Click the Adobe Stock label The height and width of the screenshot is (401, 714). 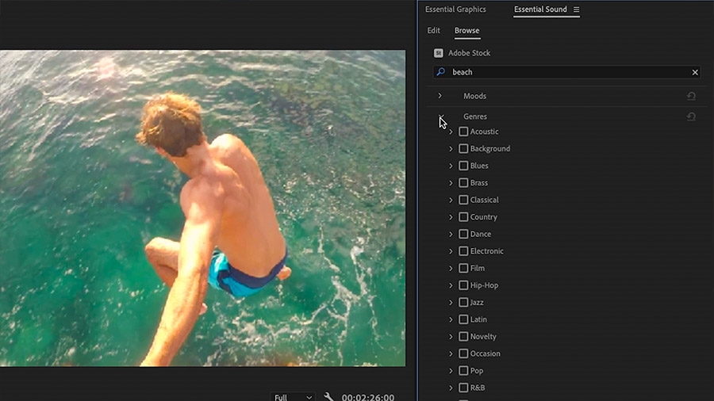pos(469,53)
